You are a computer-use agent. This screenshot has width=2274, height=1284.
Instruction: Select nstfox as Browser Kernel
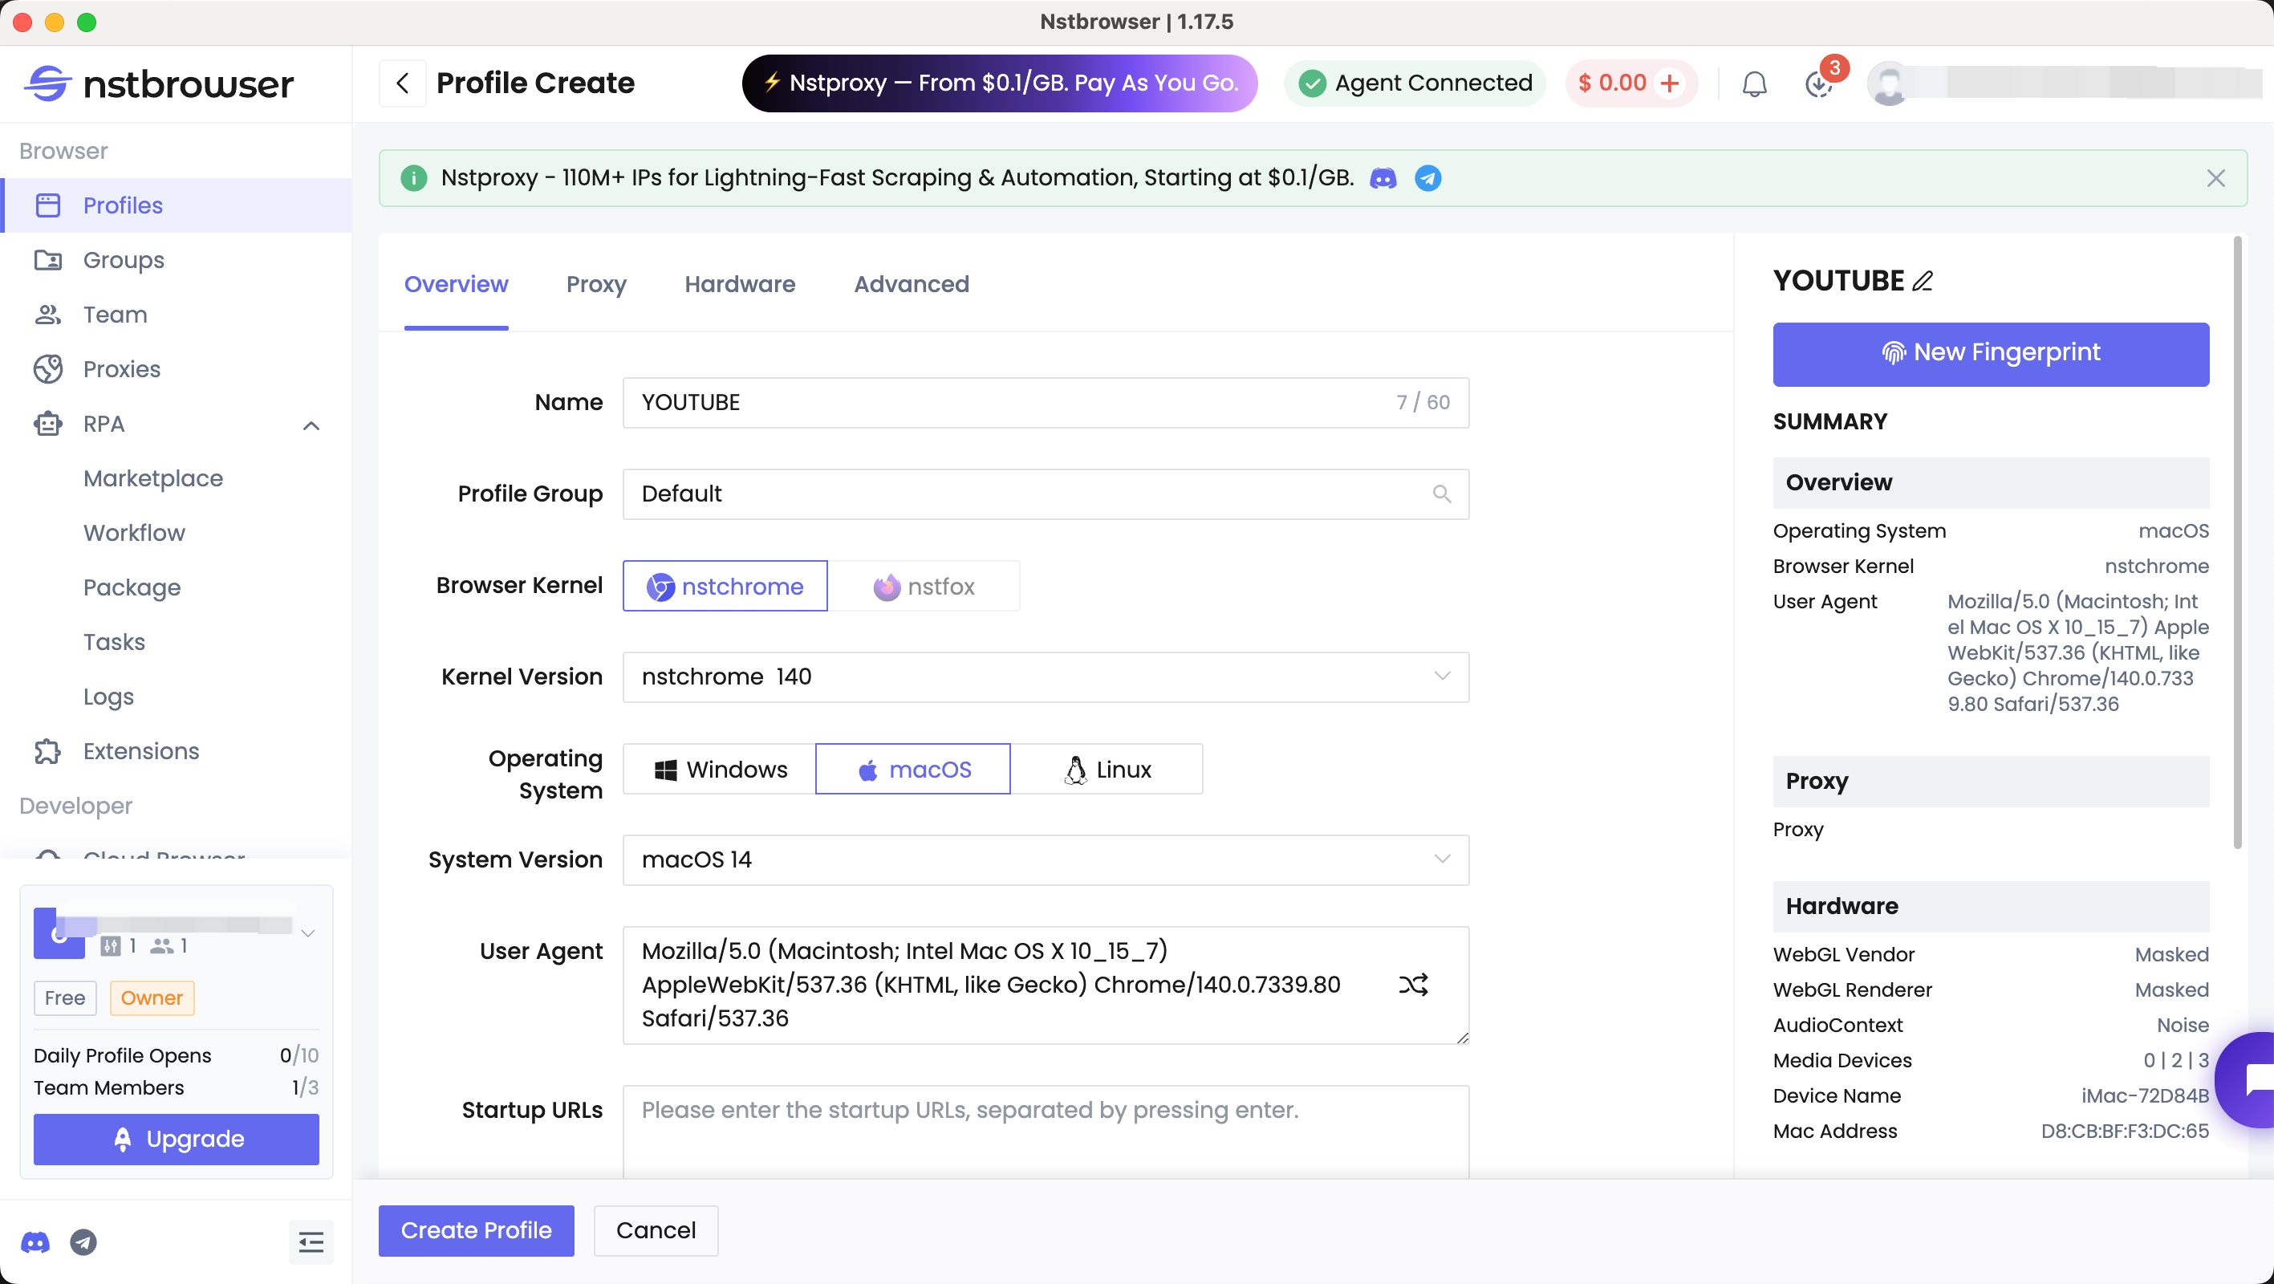pos(925,586)
